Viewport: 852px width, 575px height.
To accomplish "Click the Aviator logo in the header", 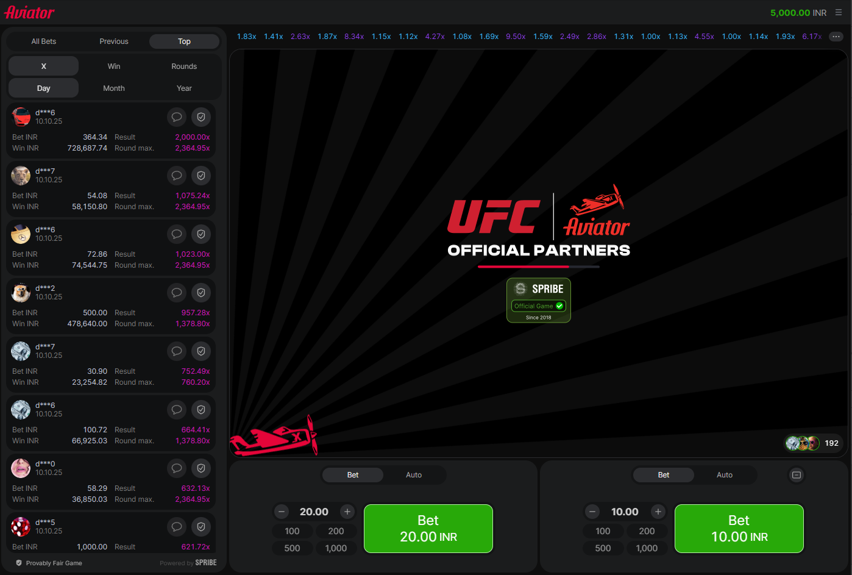I will tap(29, 12).
